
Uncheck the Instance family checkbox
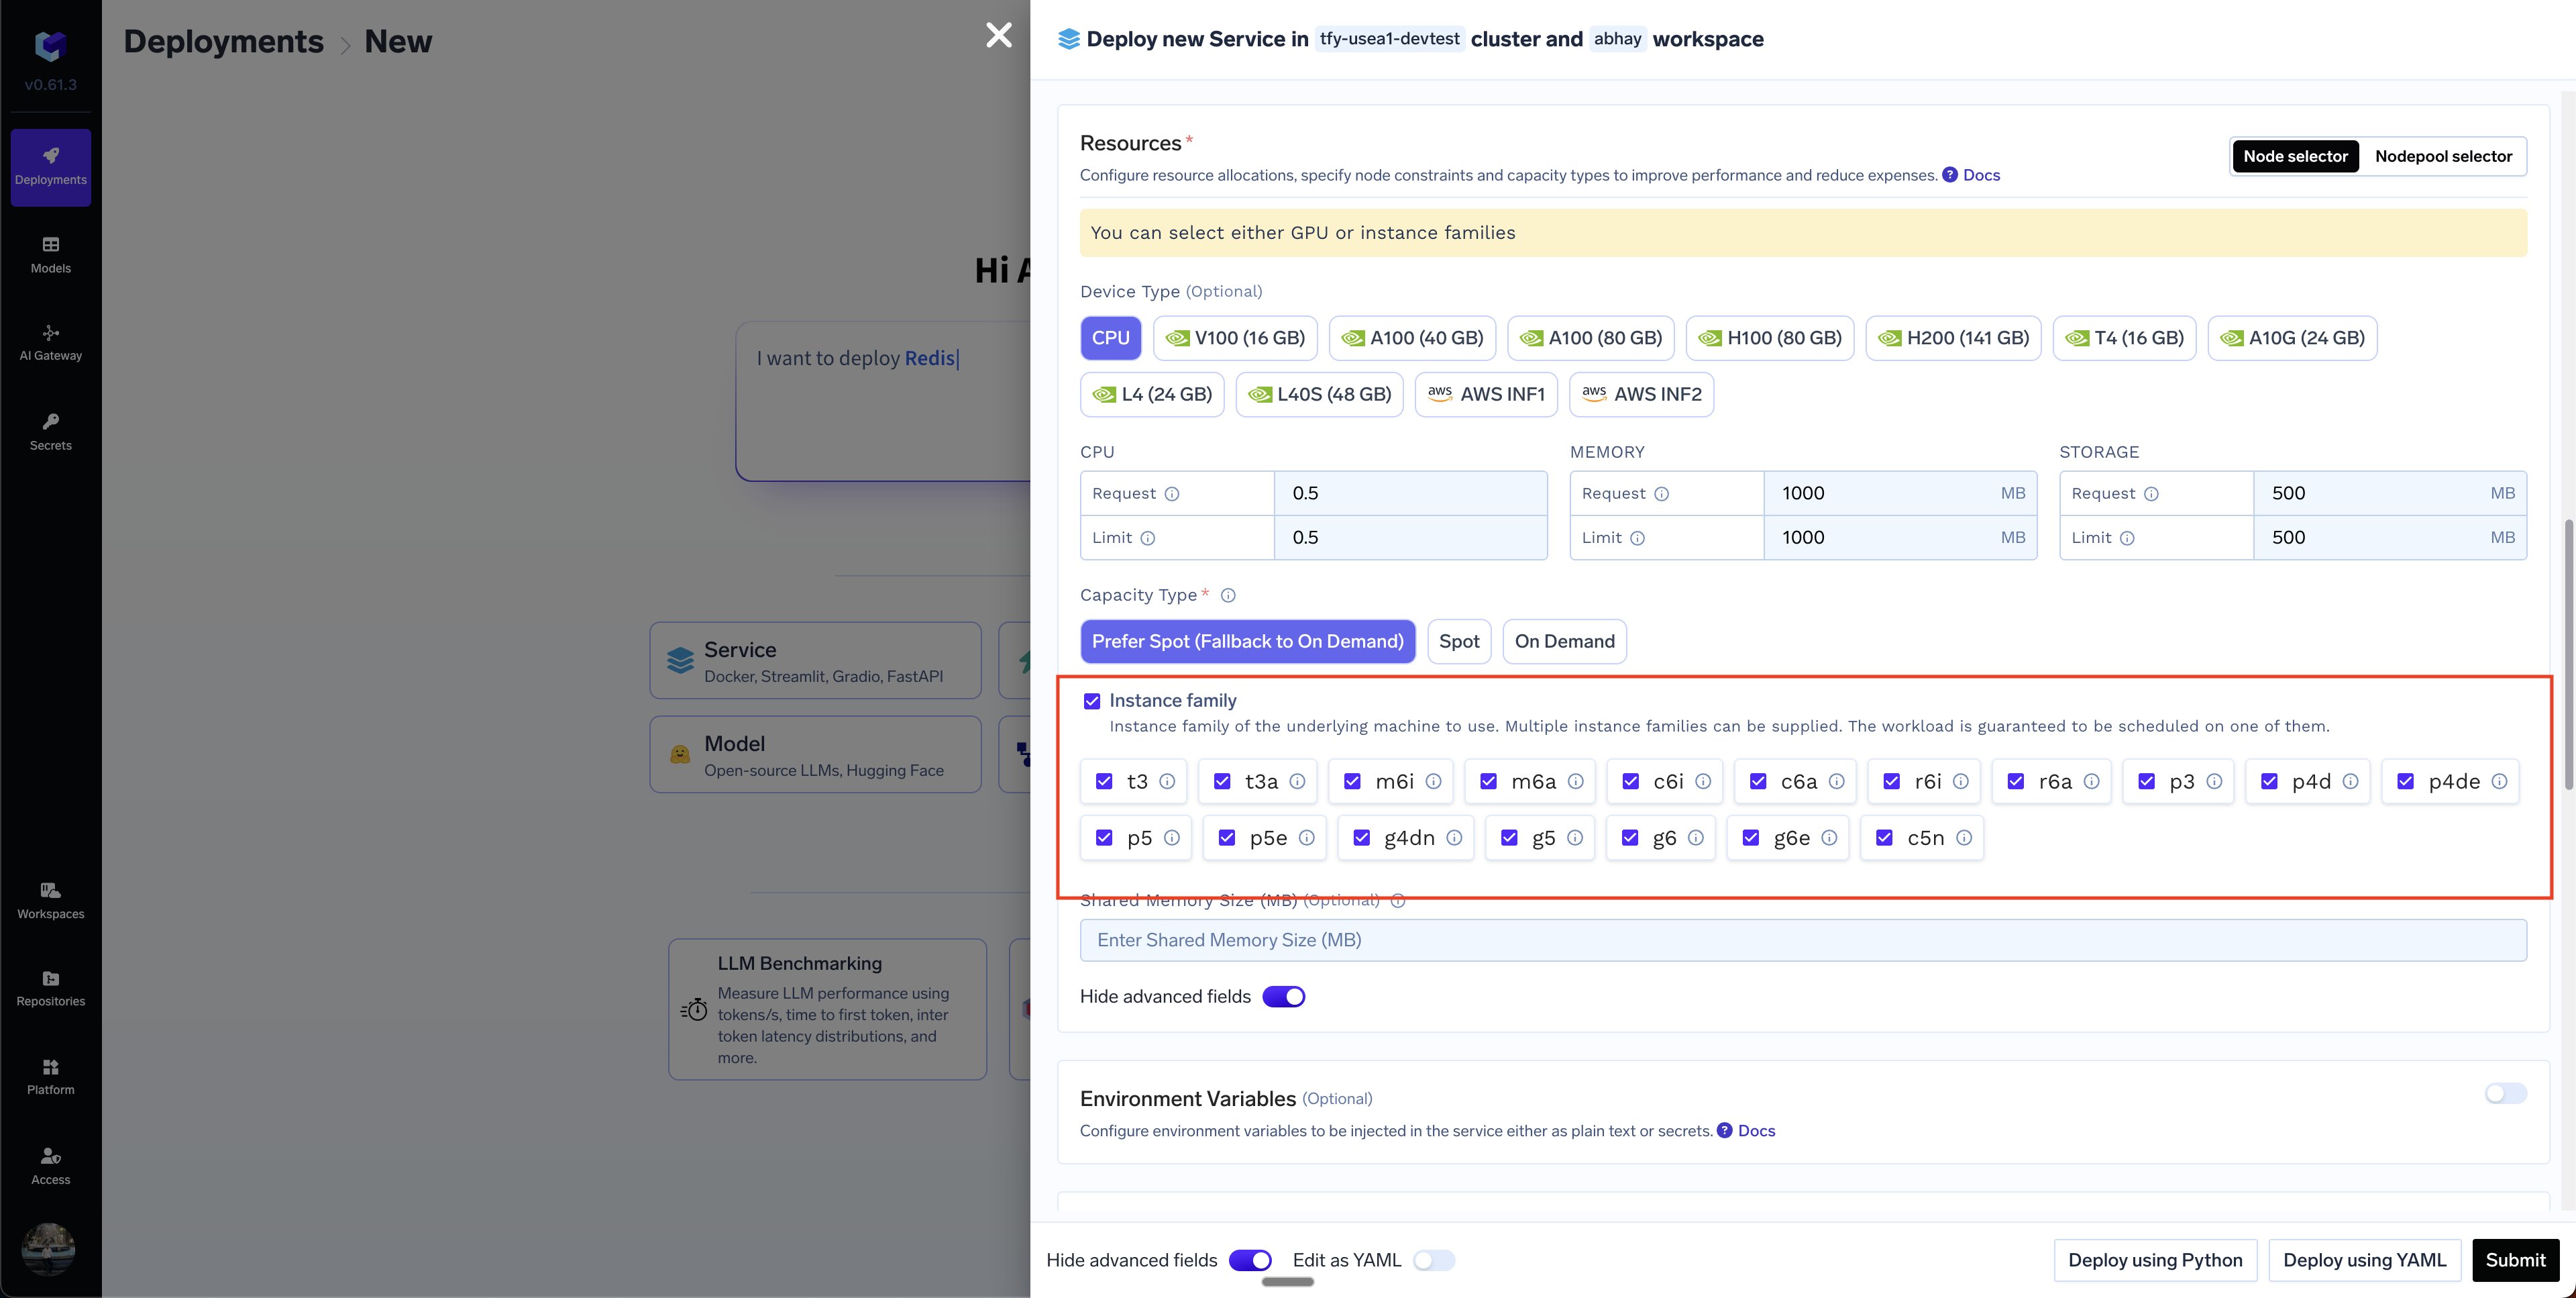[1092, 701]
